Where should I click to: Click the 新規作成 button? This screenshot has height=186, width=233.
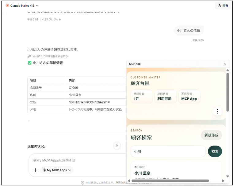click(211, 135)
